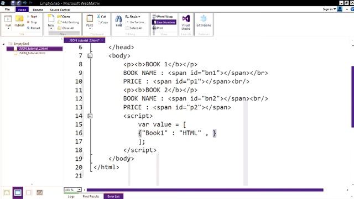Open the Logs tab at the bottom
The height and width of the screenshot is (199, 354).
pos(71,196)
